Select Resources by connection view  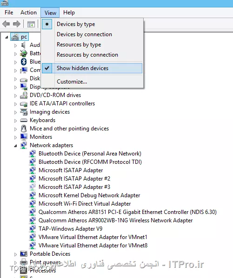click(x=92, y=55)
